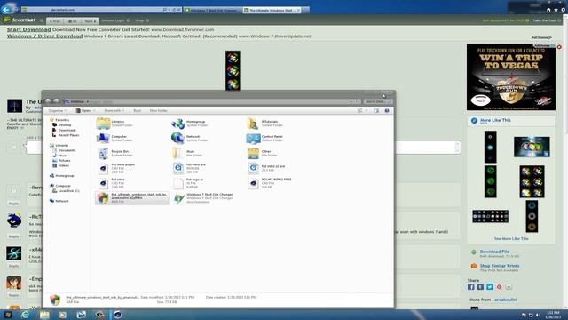Select the Windows 7 Start Orb Changer application
This screenshot has height=320, width=568.
[203, 198]
